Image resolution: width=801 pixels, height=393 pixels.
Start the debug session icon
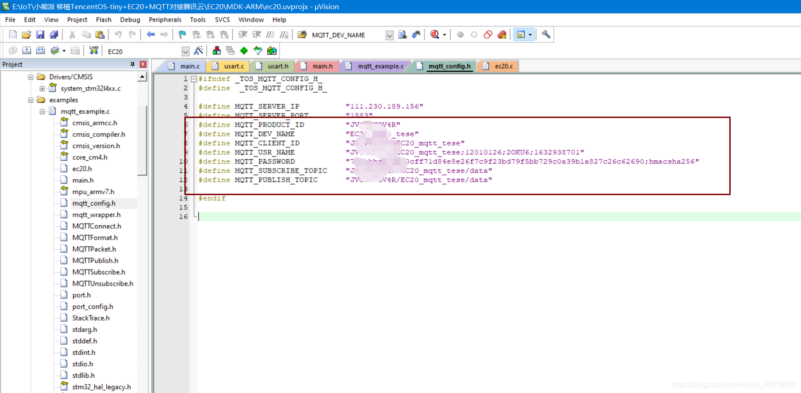tap(435, 34)
